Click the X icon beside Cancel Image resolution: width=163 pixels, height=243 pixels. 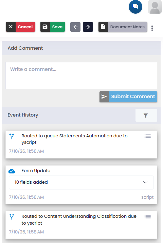coord(11,27)
